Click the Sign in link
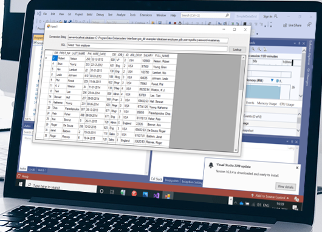This screenshot has height=232, width=322. [x=268, y=16]
